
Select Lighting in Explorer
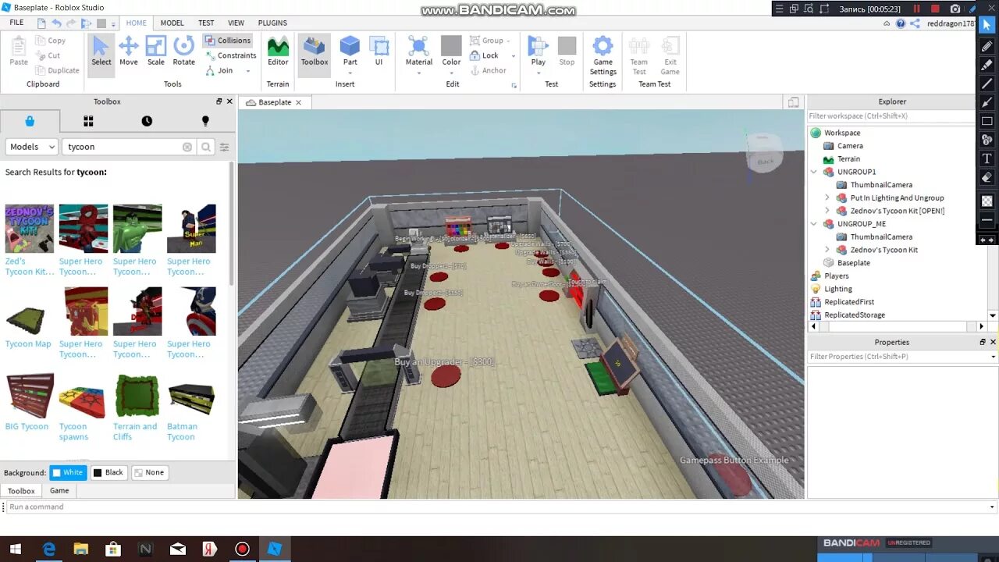(x=837, y=289)
